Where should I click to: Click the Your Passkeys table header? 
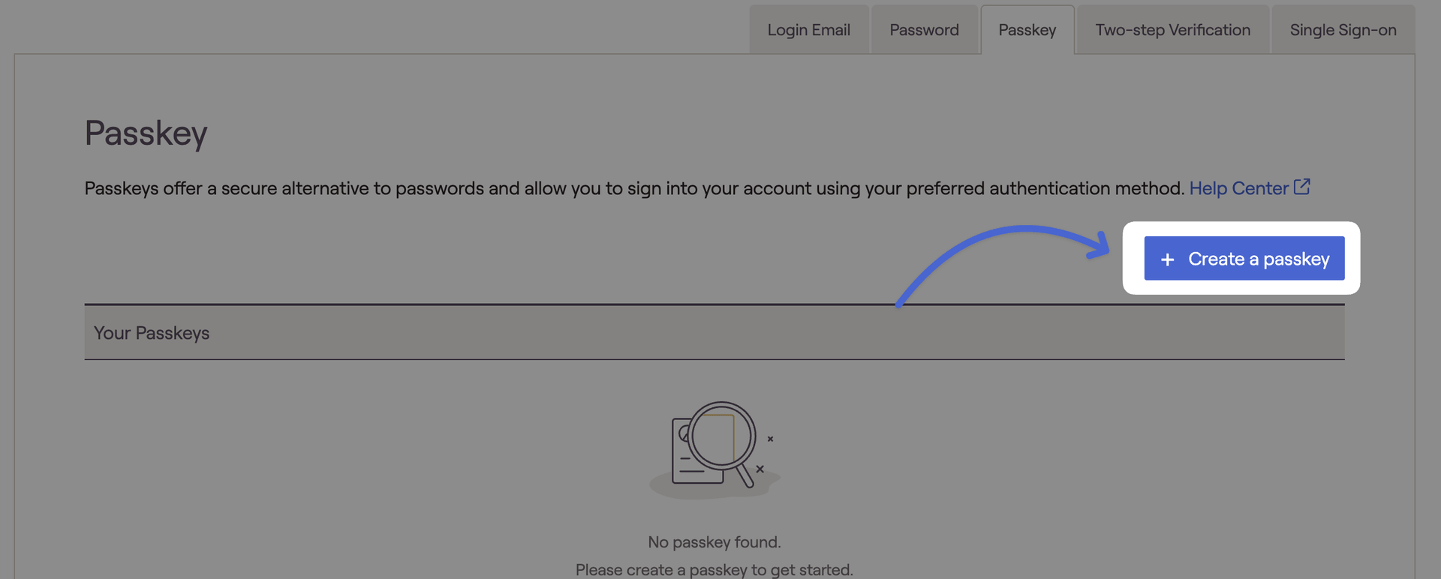tap(152, 333)
